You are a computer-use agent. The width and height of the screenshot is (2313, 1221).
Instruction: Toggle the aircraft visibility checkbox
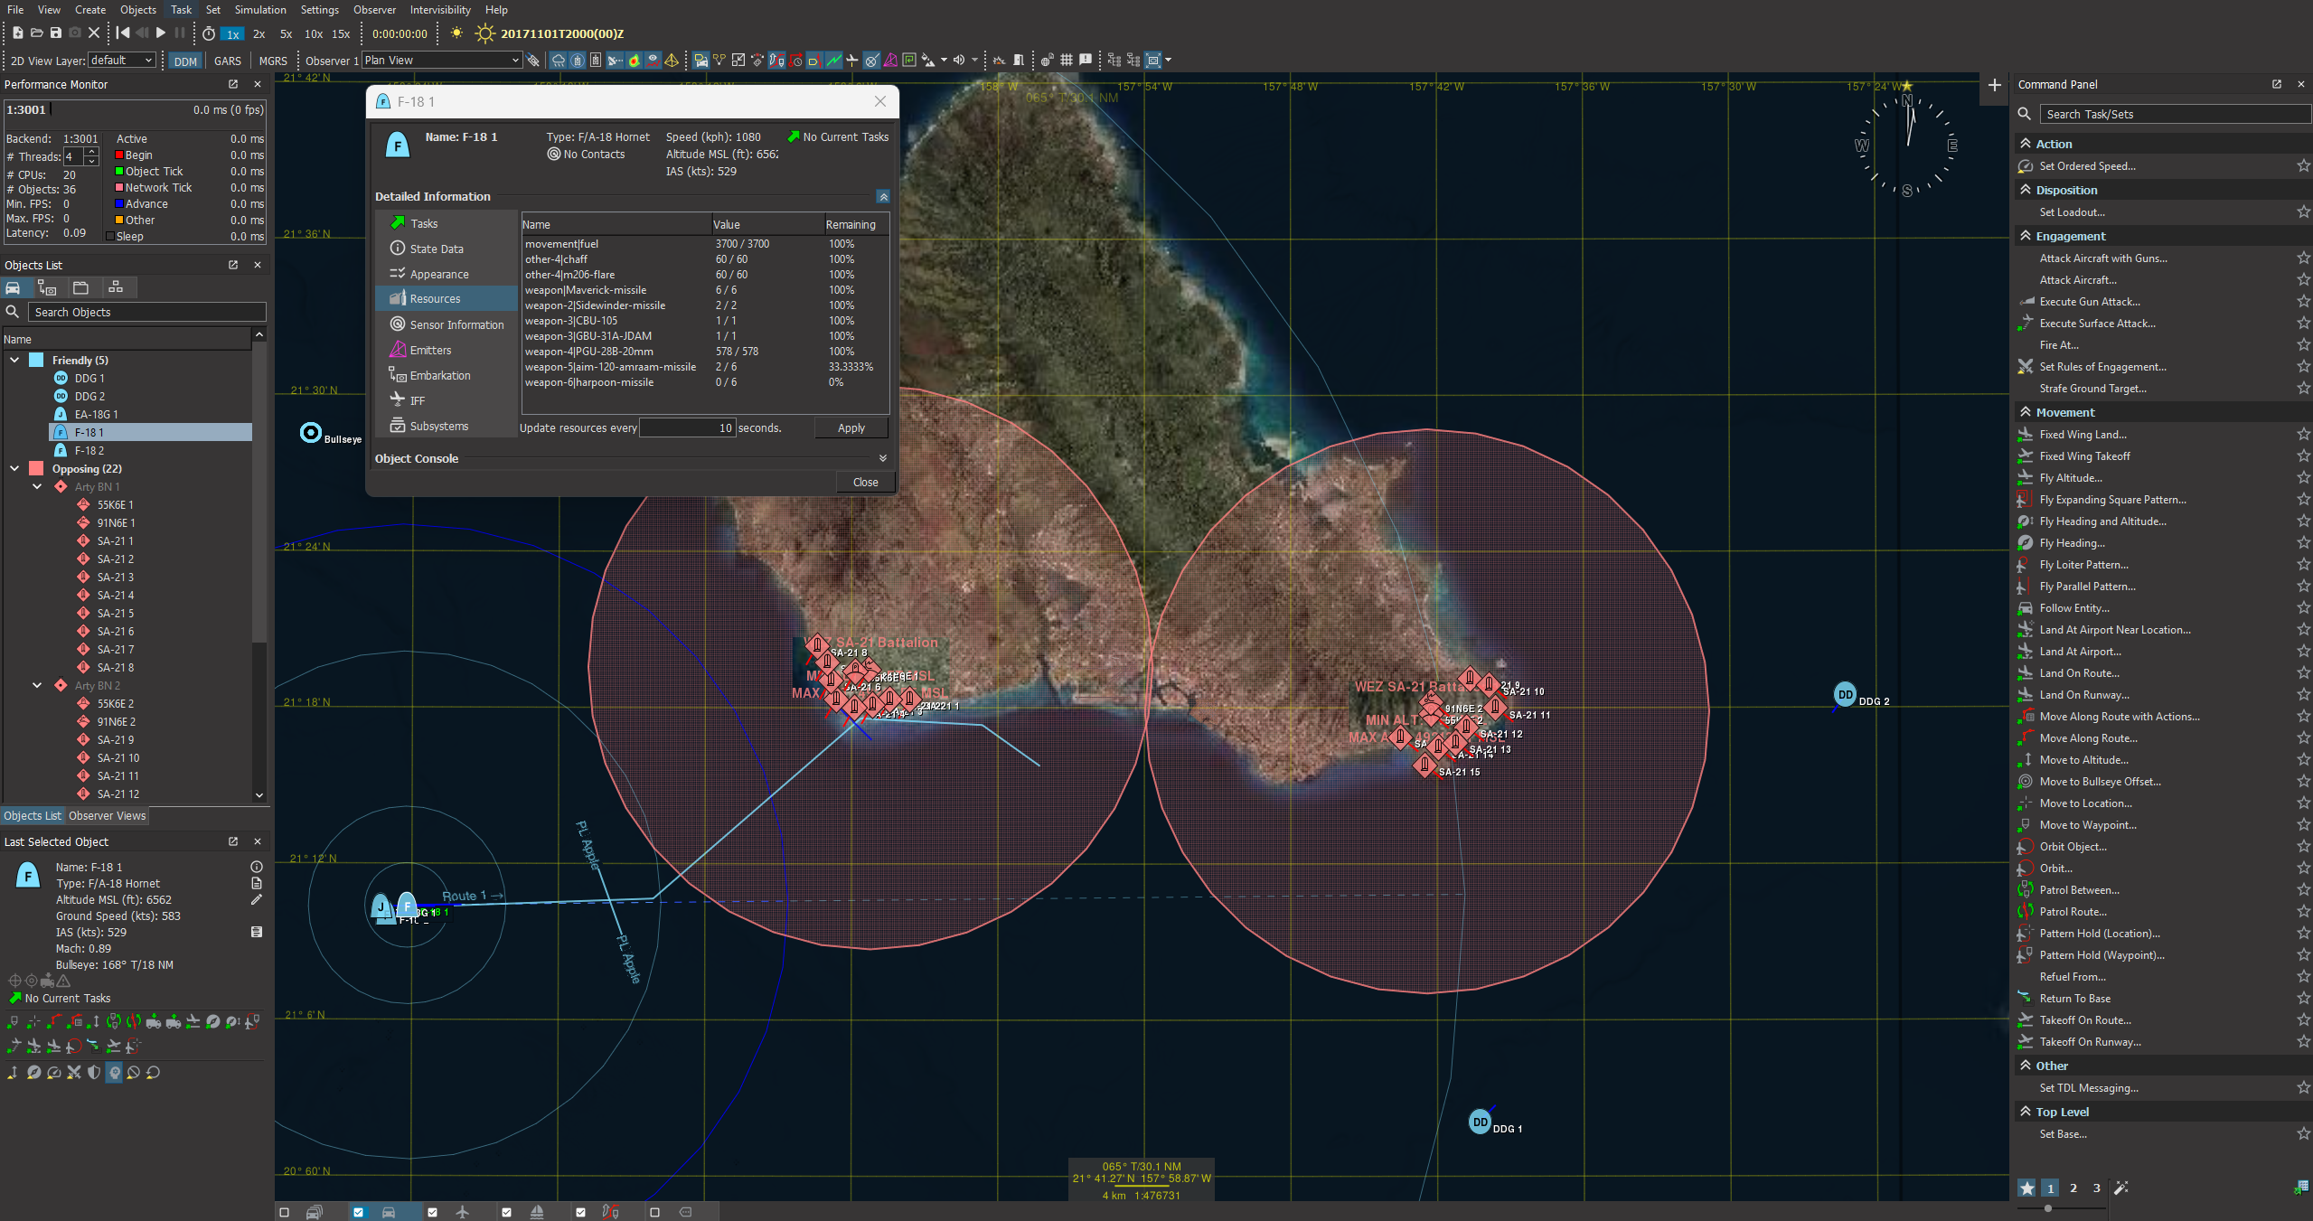(x=432, y=1212)
